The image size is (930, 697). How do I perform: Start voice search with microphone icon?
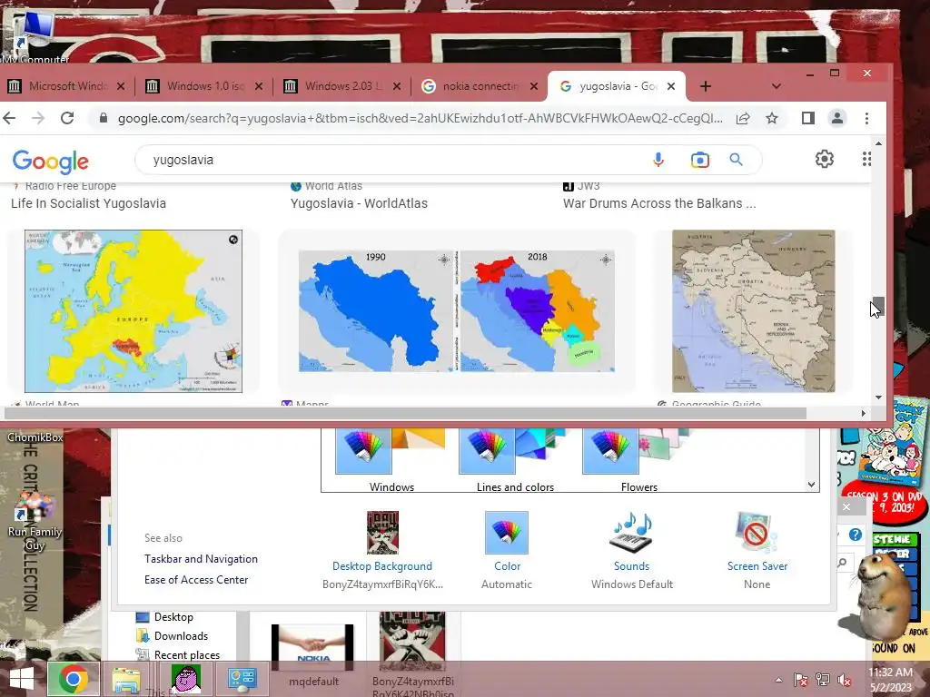coord(658,160)
